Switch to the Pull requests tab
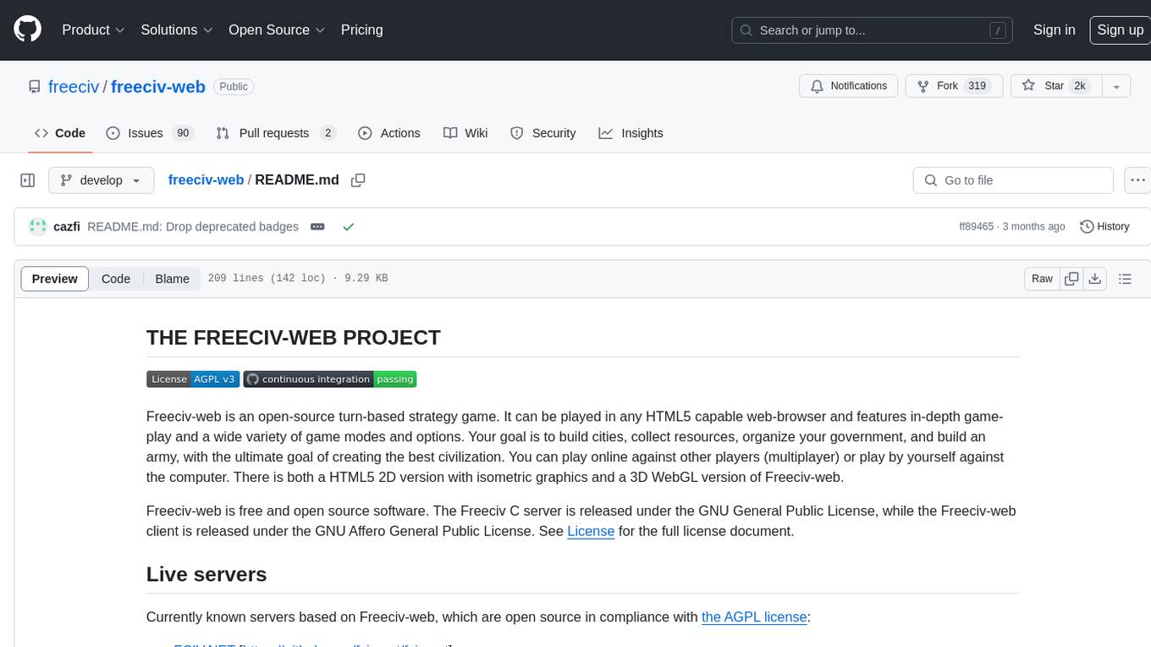1151x647 pixels. (276, 133)
